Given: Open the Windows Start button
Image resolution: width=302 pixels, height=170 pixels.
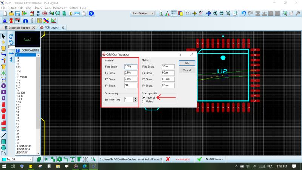Looking at the screenshot, I should [x=4, y=166].
